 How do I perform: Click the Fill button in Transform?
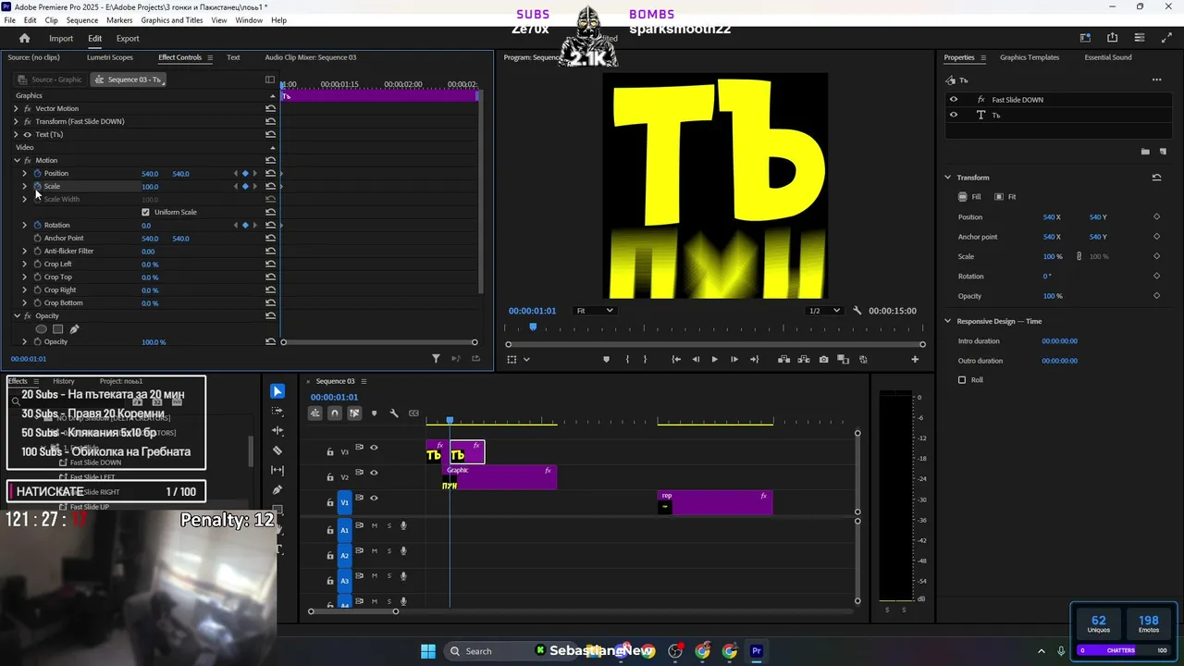[968, 197]
